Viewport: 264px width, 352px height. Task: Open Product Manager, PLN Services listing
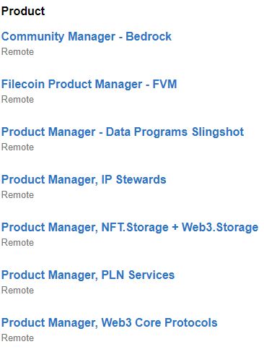[88, 275]
